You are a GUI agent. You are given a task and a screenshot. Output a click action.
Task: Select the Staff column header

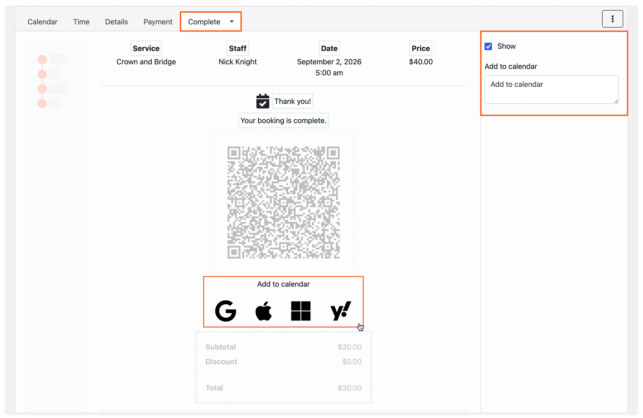pyautogui.click(x=238, y=48)
